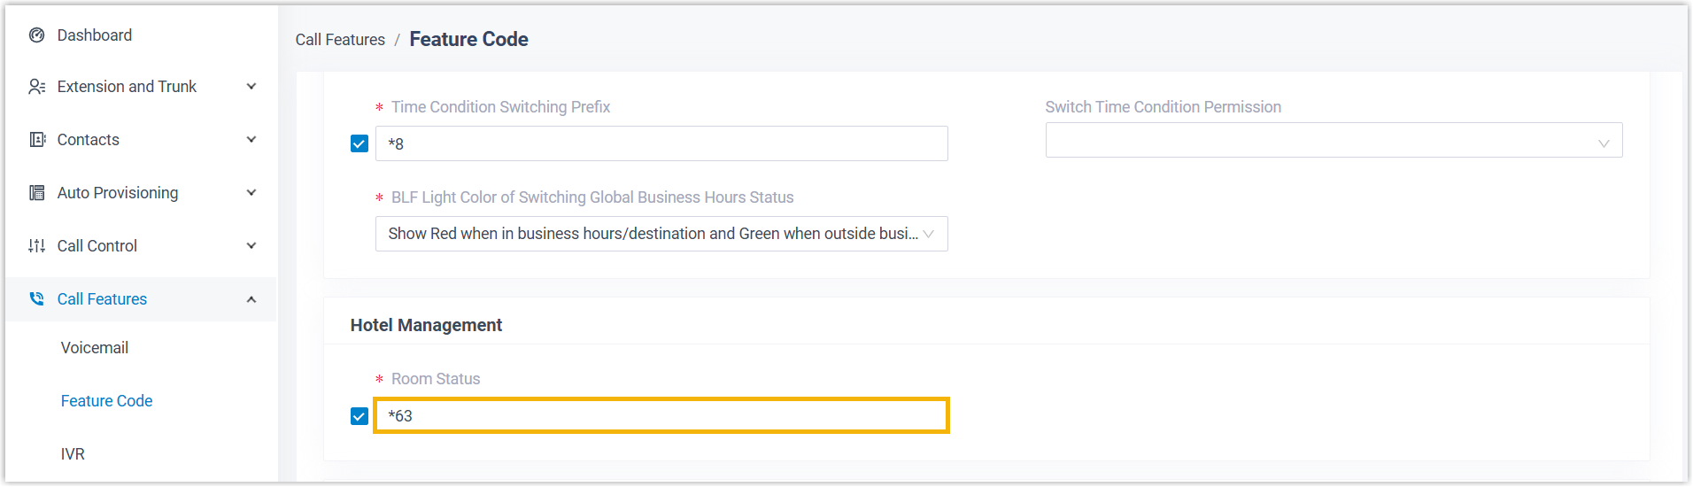Click the Auto Provisioning icon
1693x487 pixels.
[x=36, y=193]
